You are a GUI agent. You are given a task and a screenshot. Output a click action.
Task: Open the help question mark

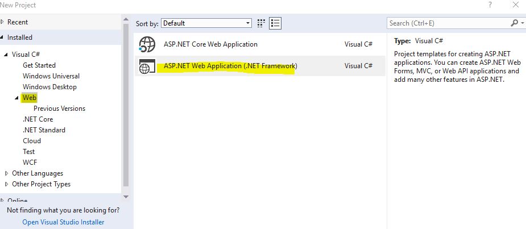(490, 5)
